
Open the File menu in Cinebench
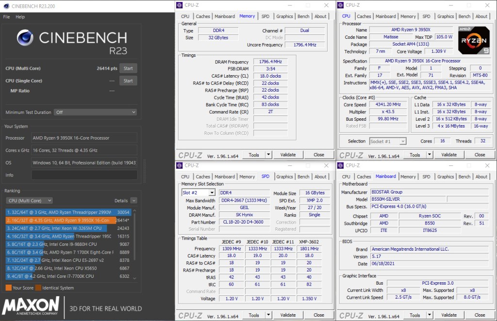pyautogui.click(x=6, y=17)
